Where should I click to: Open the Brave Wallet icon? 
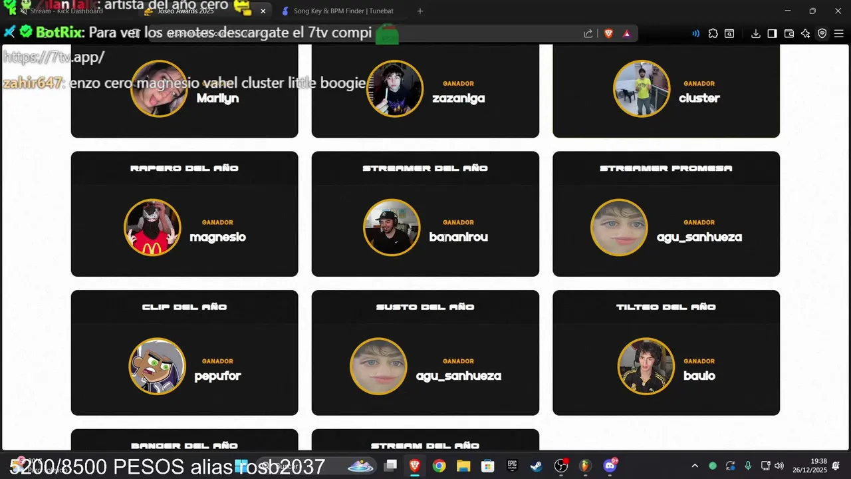point(789,33)
